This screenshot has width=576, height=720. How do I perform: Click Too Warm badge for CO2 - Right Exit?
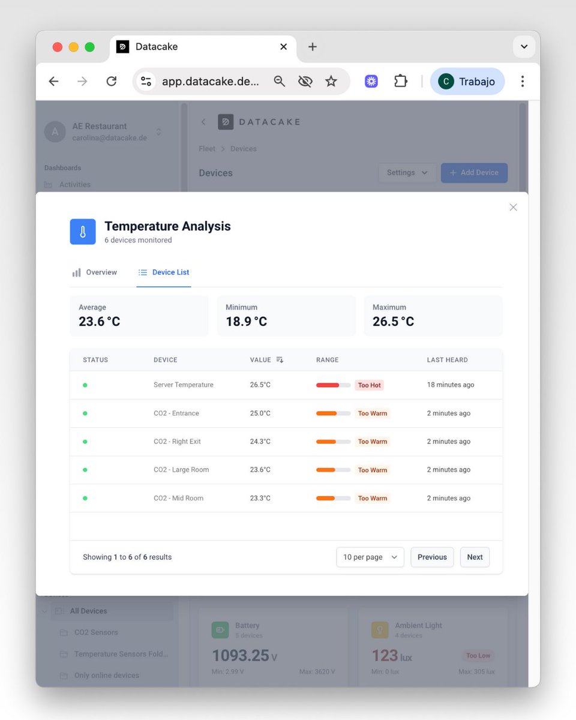pyautogui.click(x=373, y=442)
